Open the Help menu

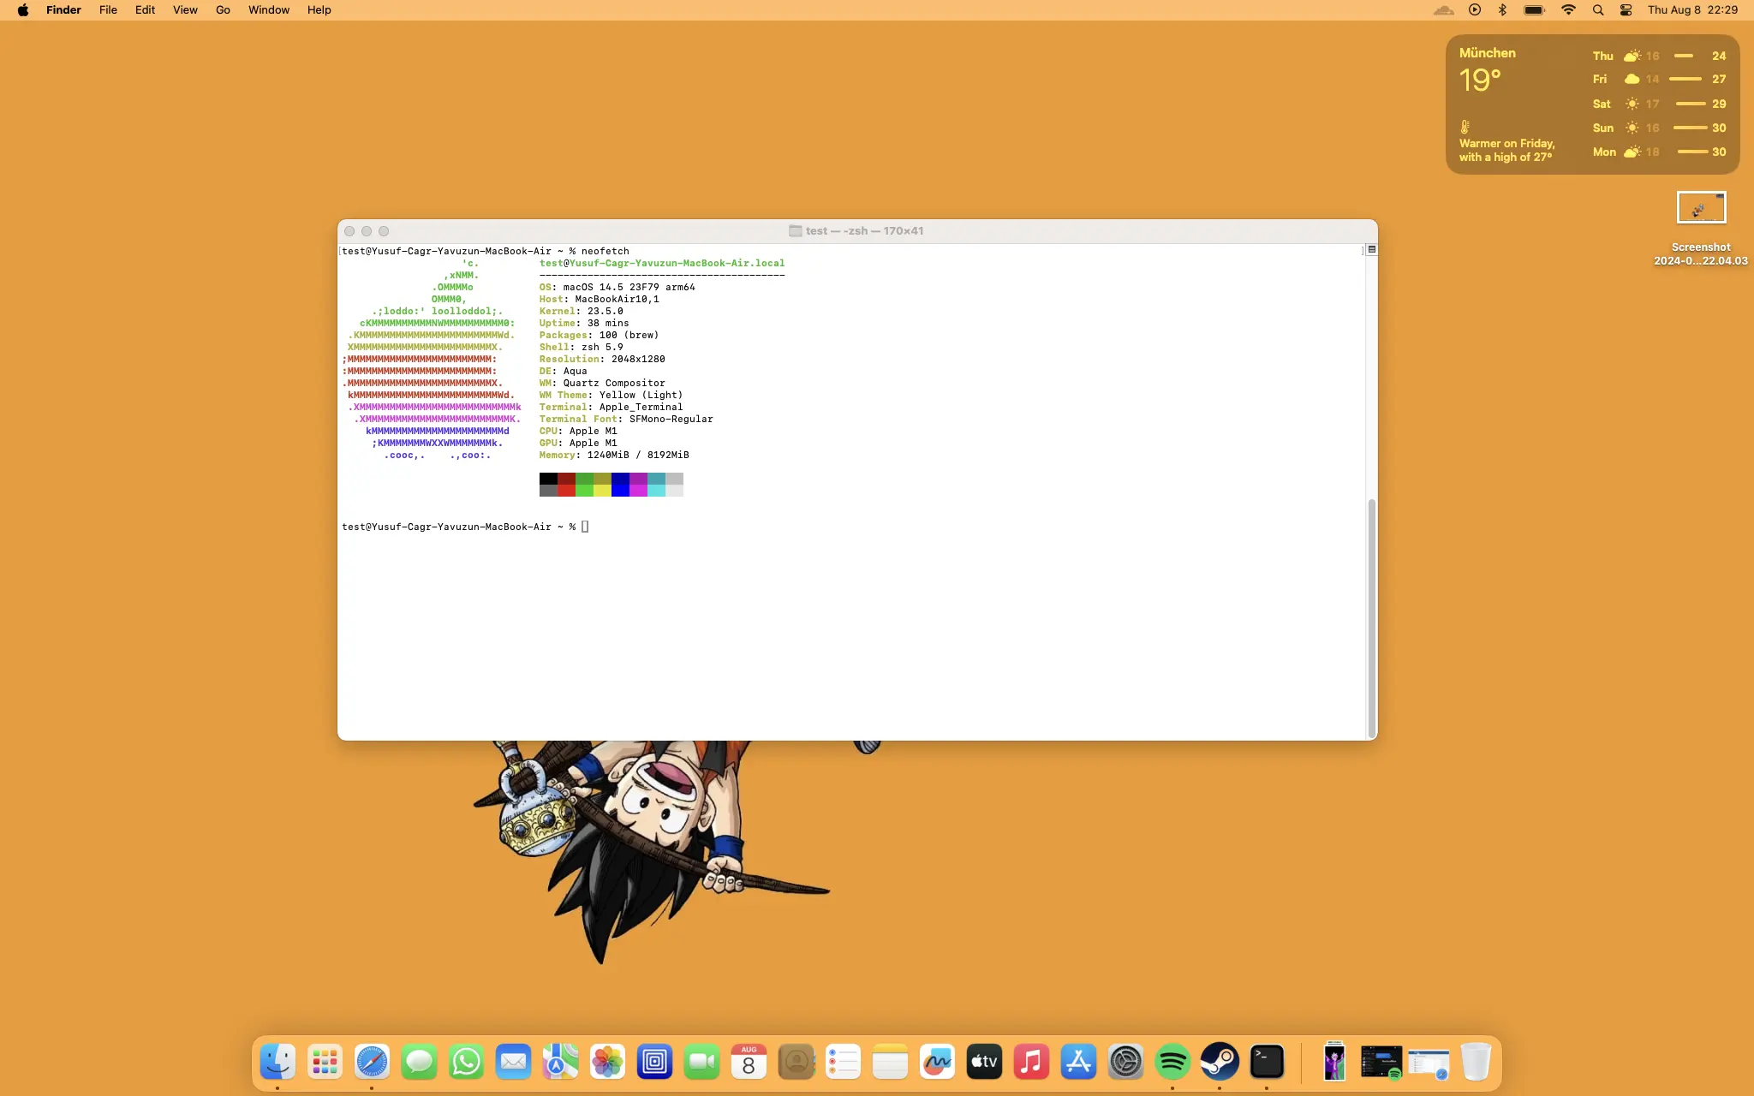pos(319,10)
